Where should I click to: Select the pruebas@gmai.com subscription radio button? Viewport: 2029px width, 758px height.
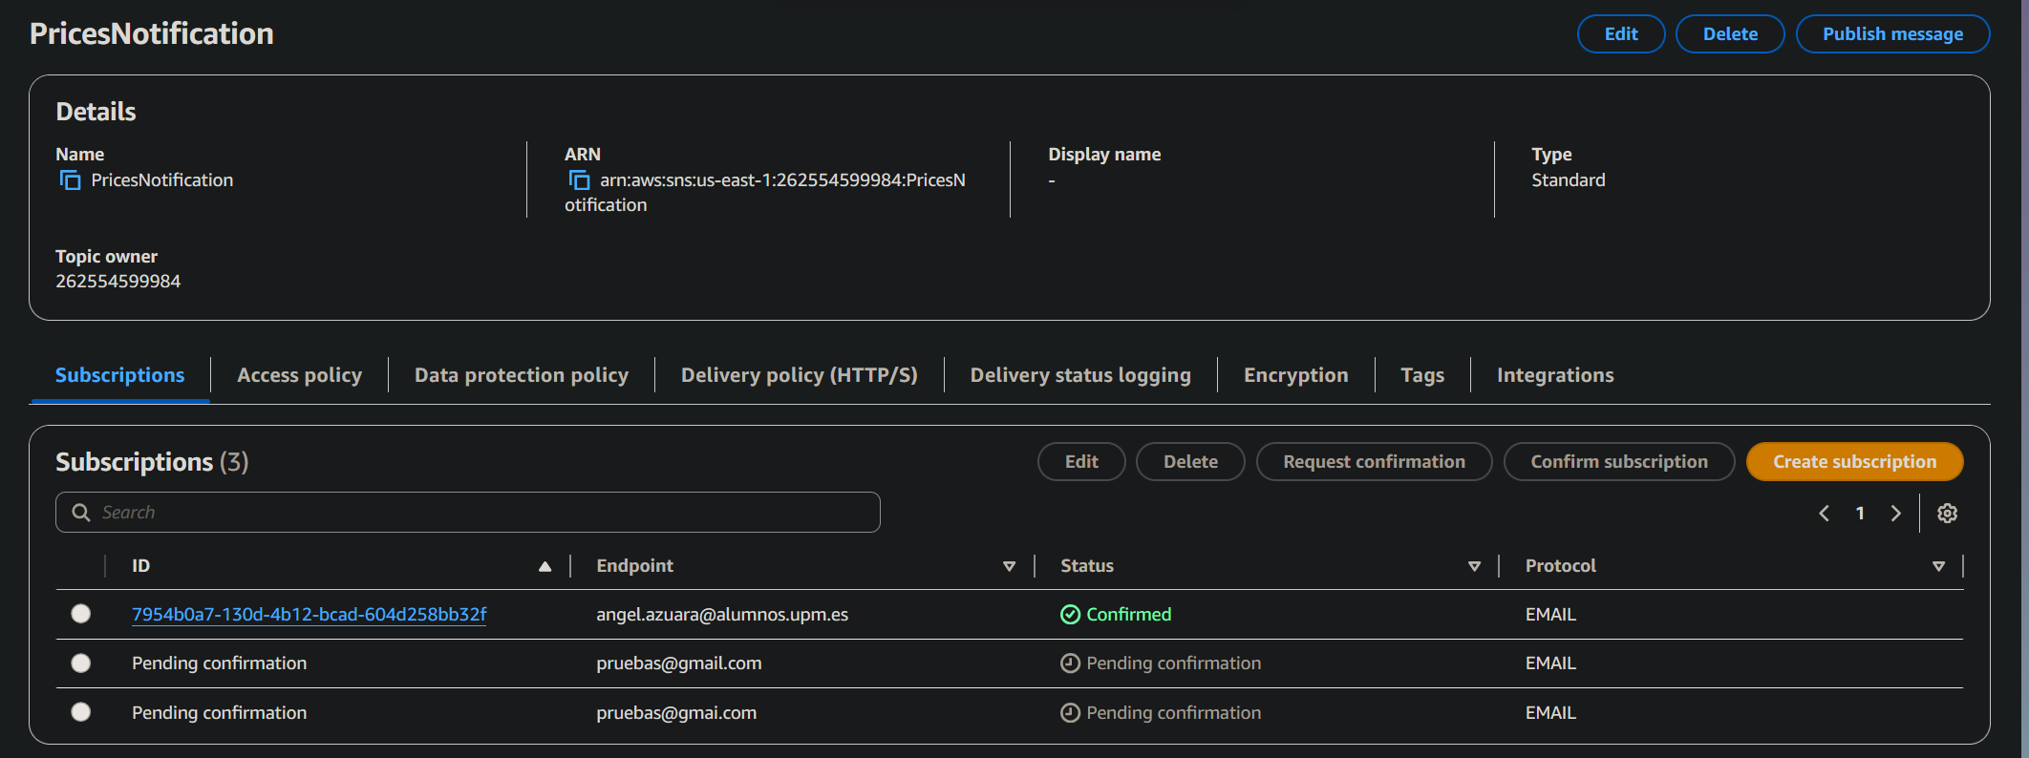click(x=81, y=712)
